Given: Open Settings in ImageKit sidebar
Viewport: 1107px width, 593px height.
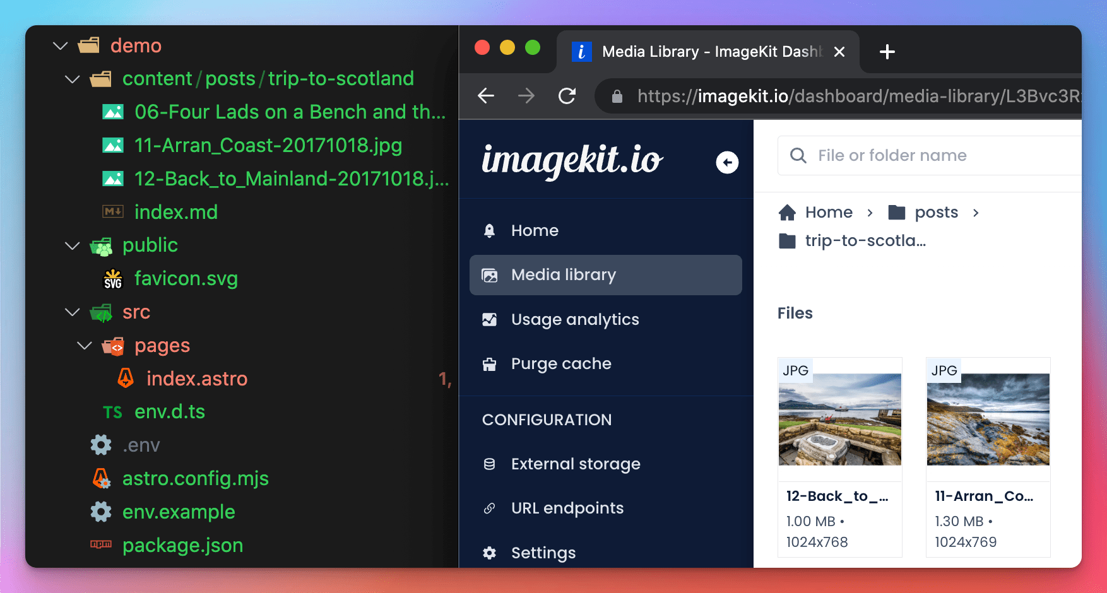Looking at the screenshot, I should coord(606,553).
